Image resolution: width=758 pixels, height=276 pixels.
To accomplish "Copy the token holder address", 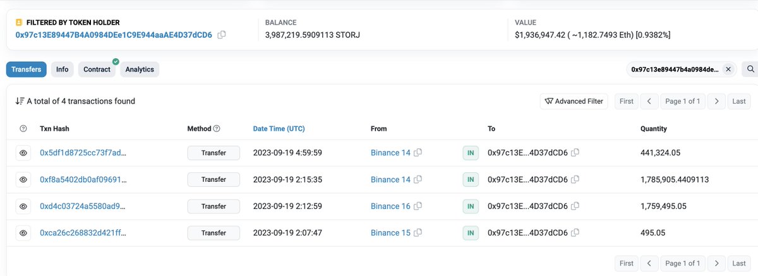I will [222, 35].
